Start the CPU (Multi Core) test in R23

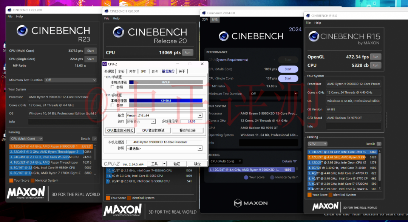click(91, 51)
